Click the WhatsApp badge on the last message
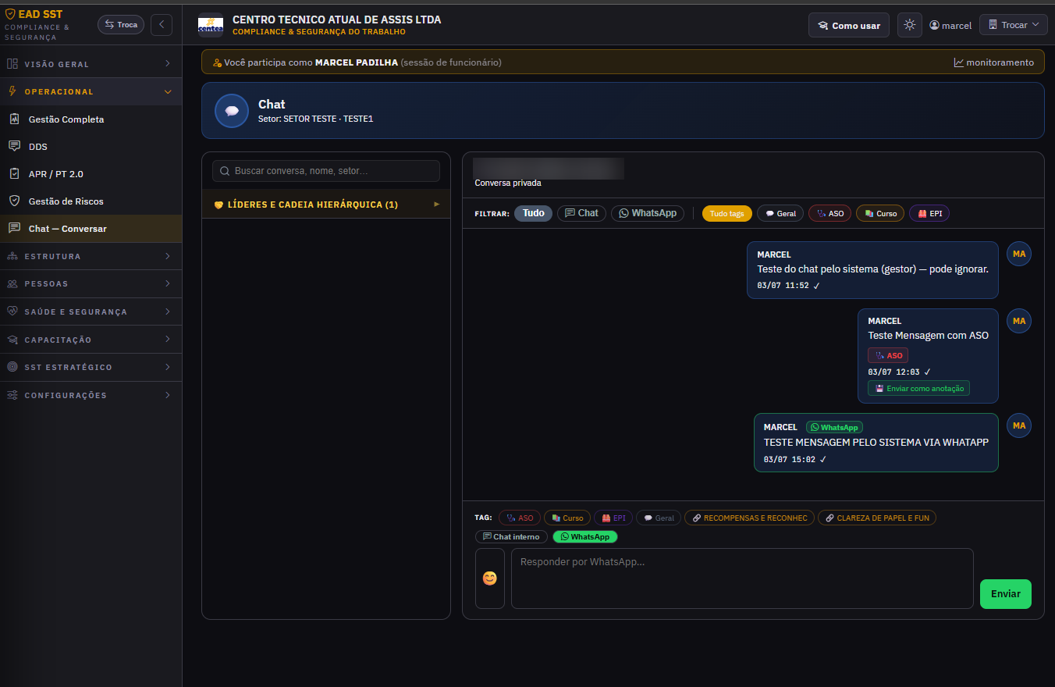This screenshot has height=687, width=1055. [834, 427]
